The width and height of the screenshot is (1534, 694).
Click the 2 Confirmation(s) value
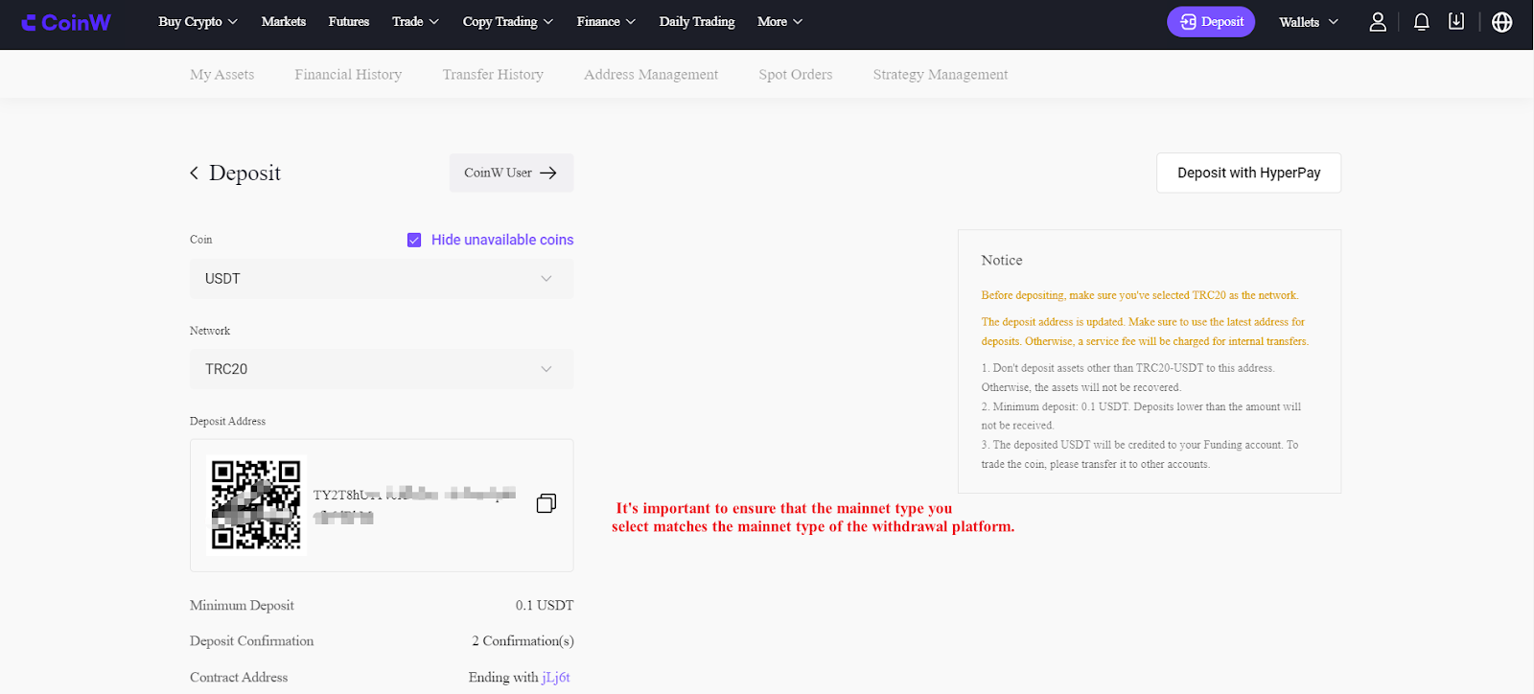523,641
